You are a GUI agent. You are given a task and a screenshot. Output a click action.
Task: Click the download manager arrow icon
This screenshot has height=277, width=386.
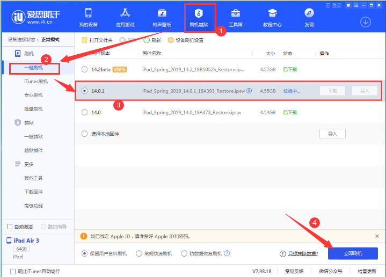(366, 22)
